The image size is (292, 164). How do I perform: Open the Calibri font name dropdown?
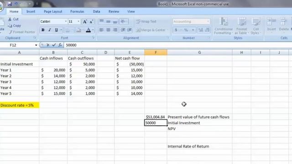pos(66,21)
